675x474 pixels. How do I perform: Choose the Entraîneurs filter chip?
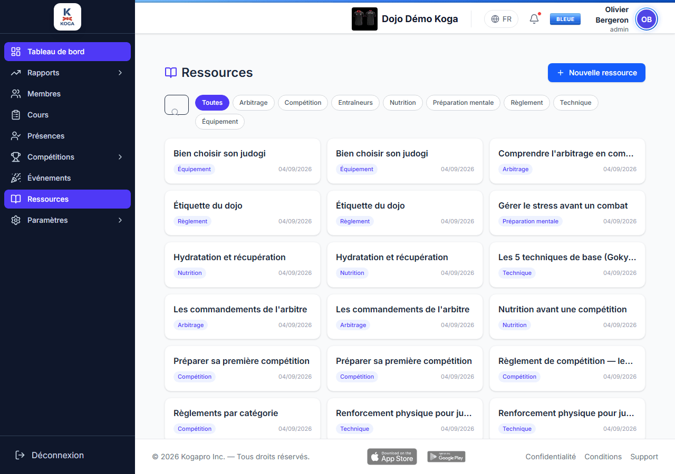coord(355,103)
